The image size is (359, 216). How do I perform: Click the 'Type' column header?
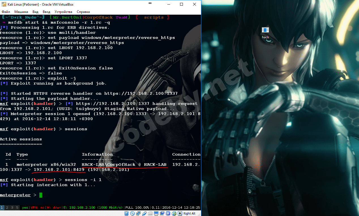pos(22,155)
